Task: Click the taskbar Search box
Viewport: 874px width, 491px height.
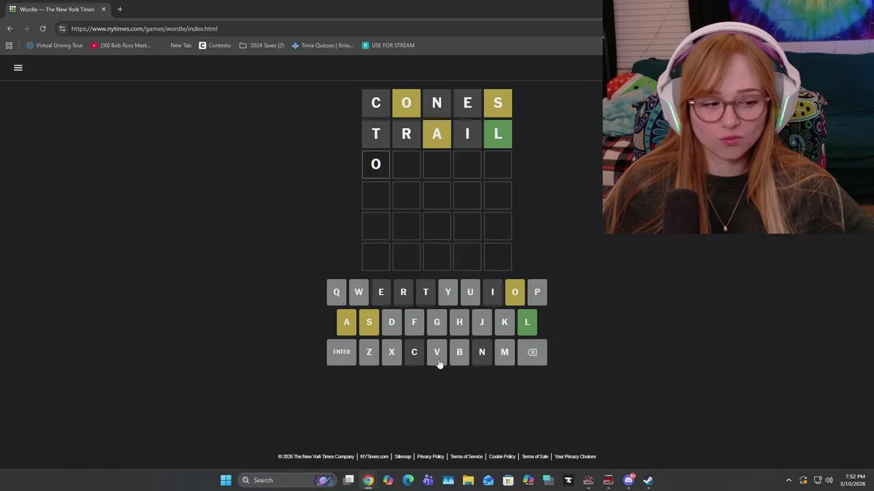Action: click(x=287, y=480)
